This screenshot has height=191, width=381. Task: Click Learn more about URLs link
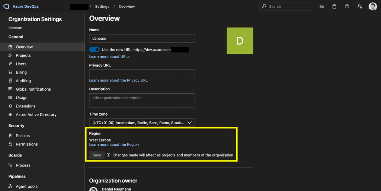109,56
